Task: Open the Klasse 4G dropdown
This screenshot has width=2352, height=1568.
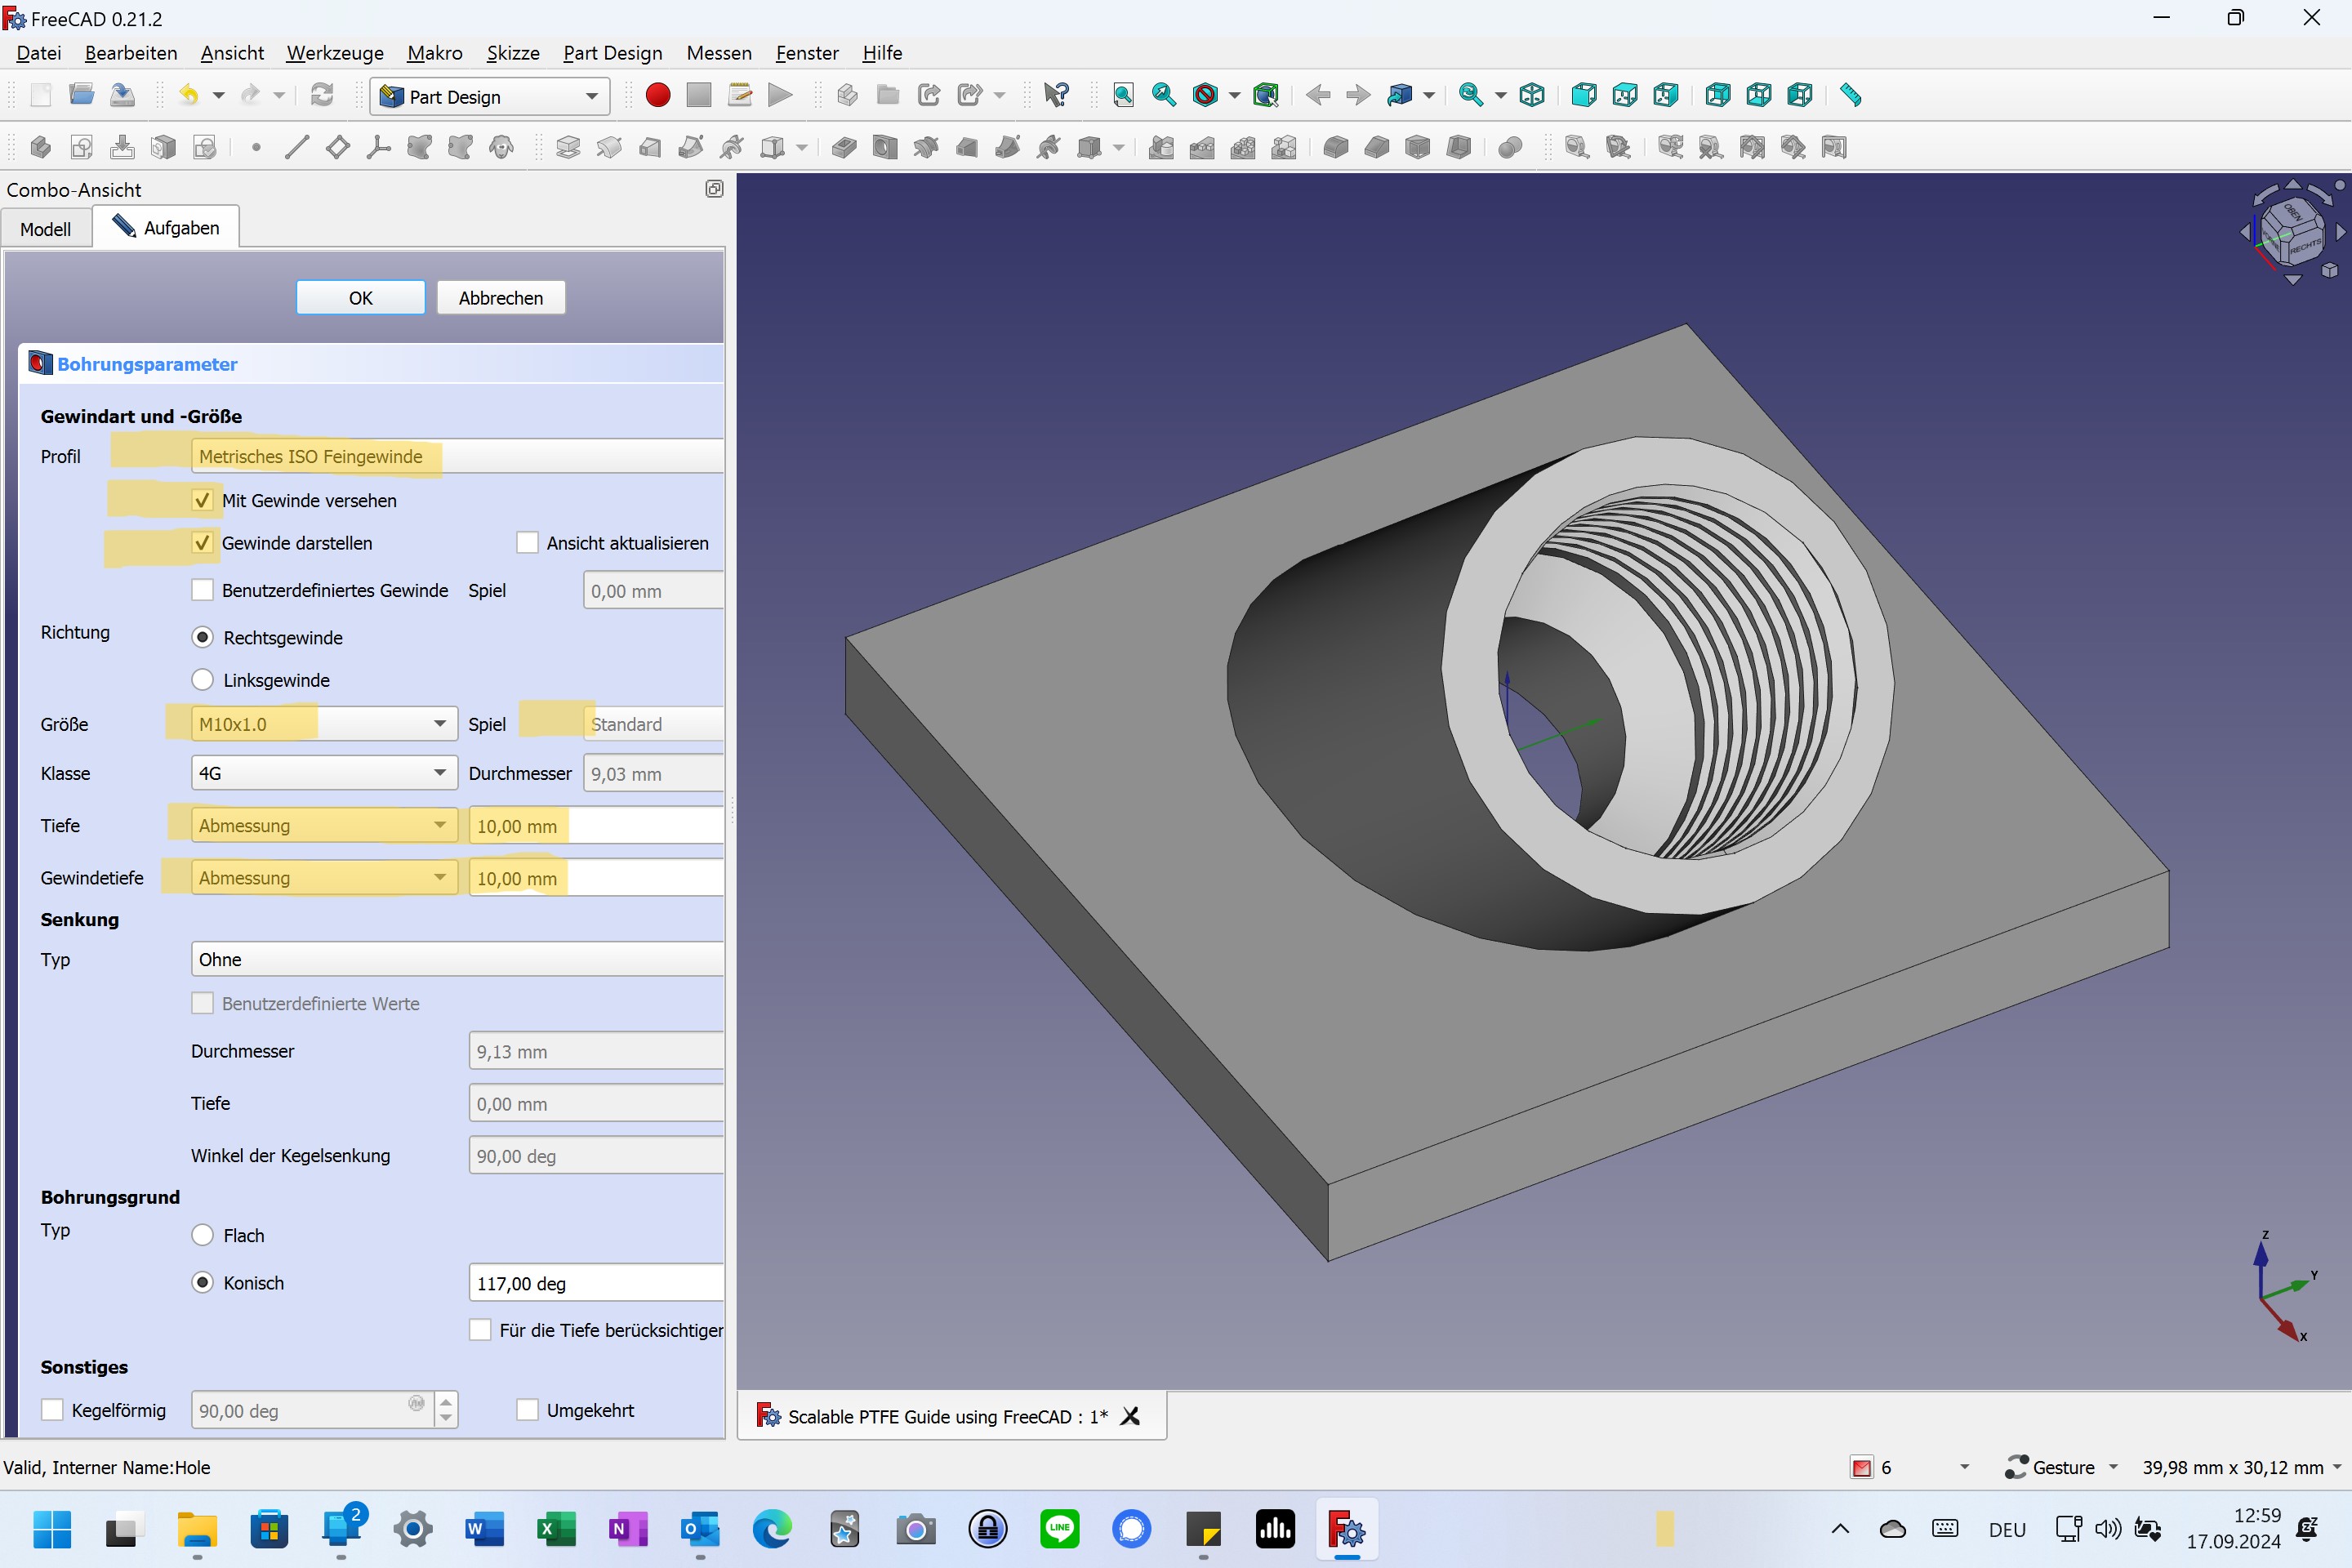Action: coord(324,773)
